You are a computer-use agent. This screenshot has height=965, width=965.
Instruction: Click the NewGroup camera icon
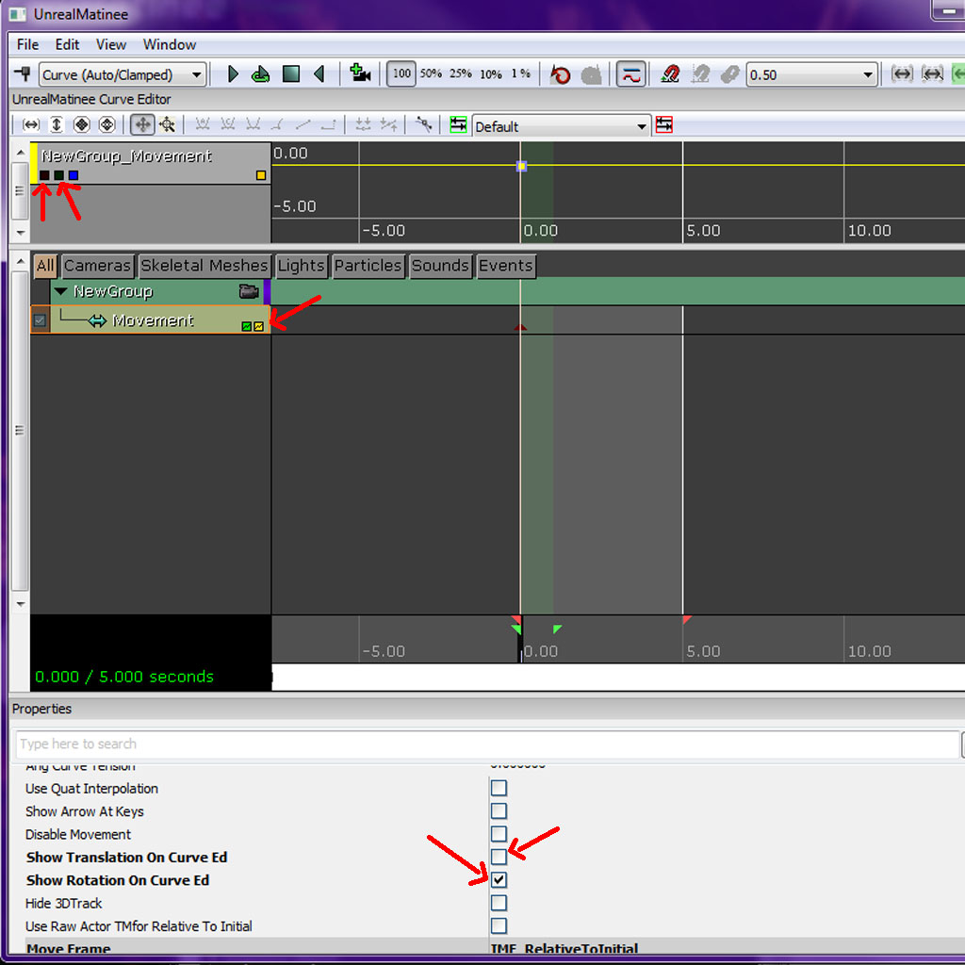pos(249,291)
